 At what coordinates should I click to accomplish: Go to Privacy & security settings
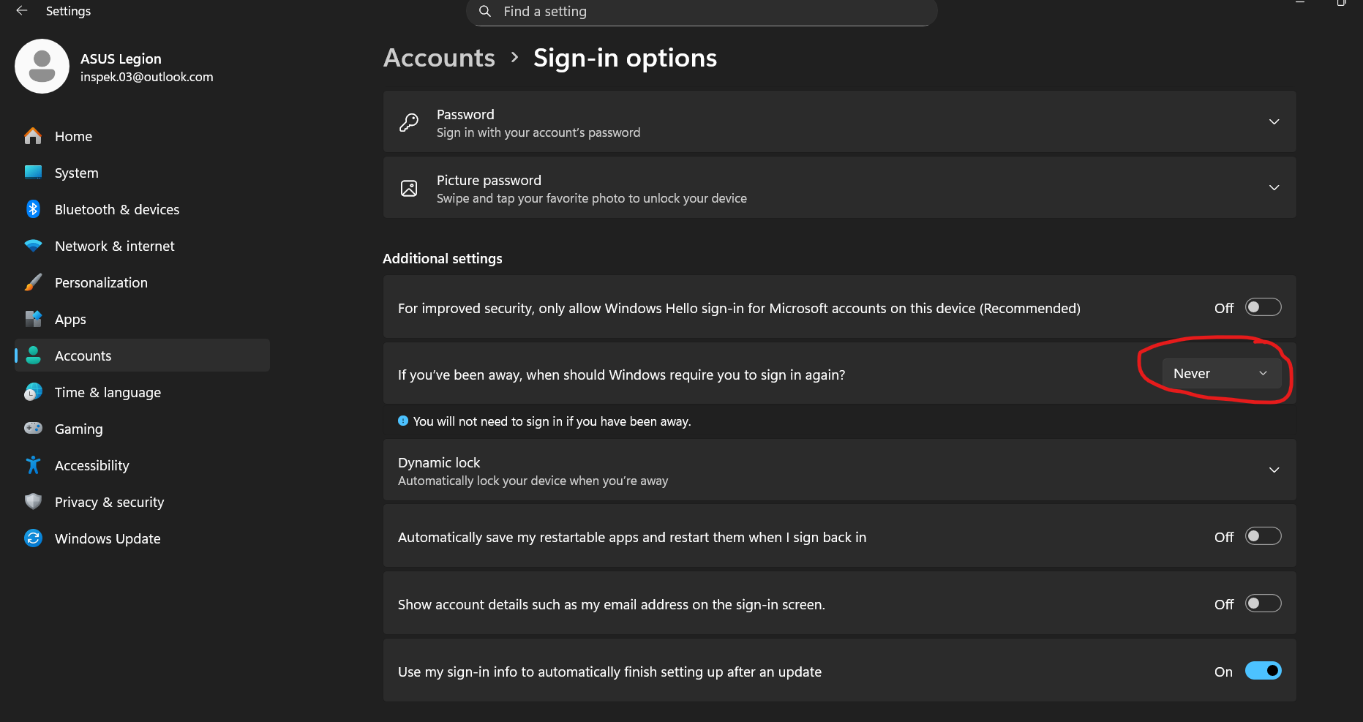[x=109, y=502]
